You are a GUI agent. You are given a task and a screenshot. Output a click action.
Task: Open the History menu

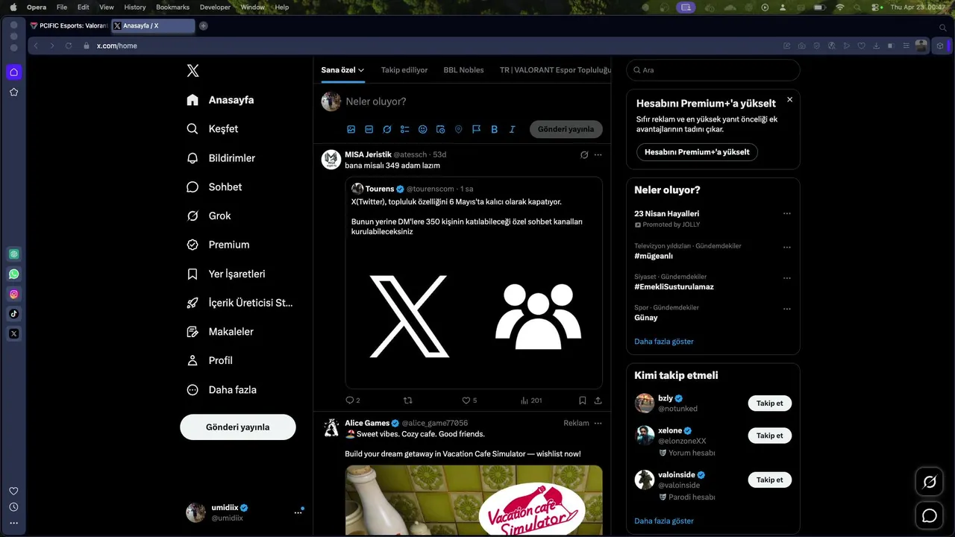point(135,7)
